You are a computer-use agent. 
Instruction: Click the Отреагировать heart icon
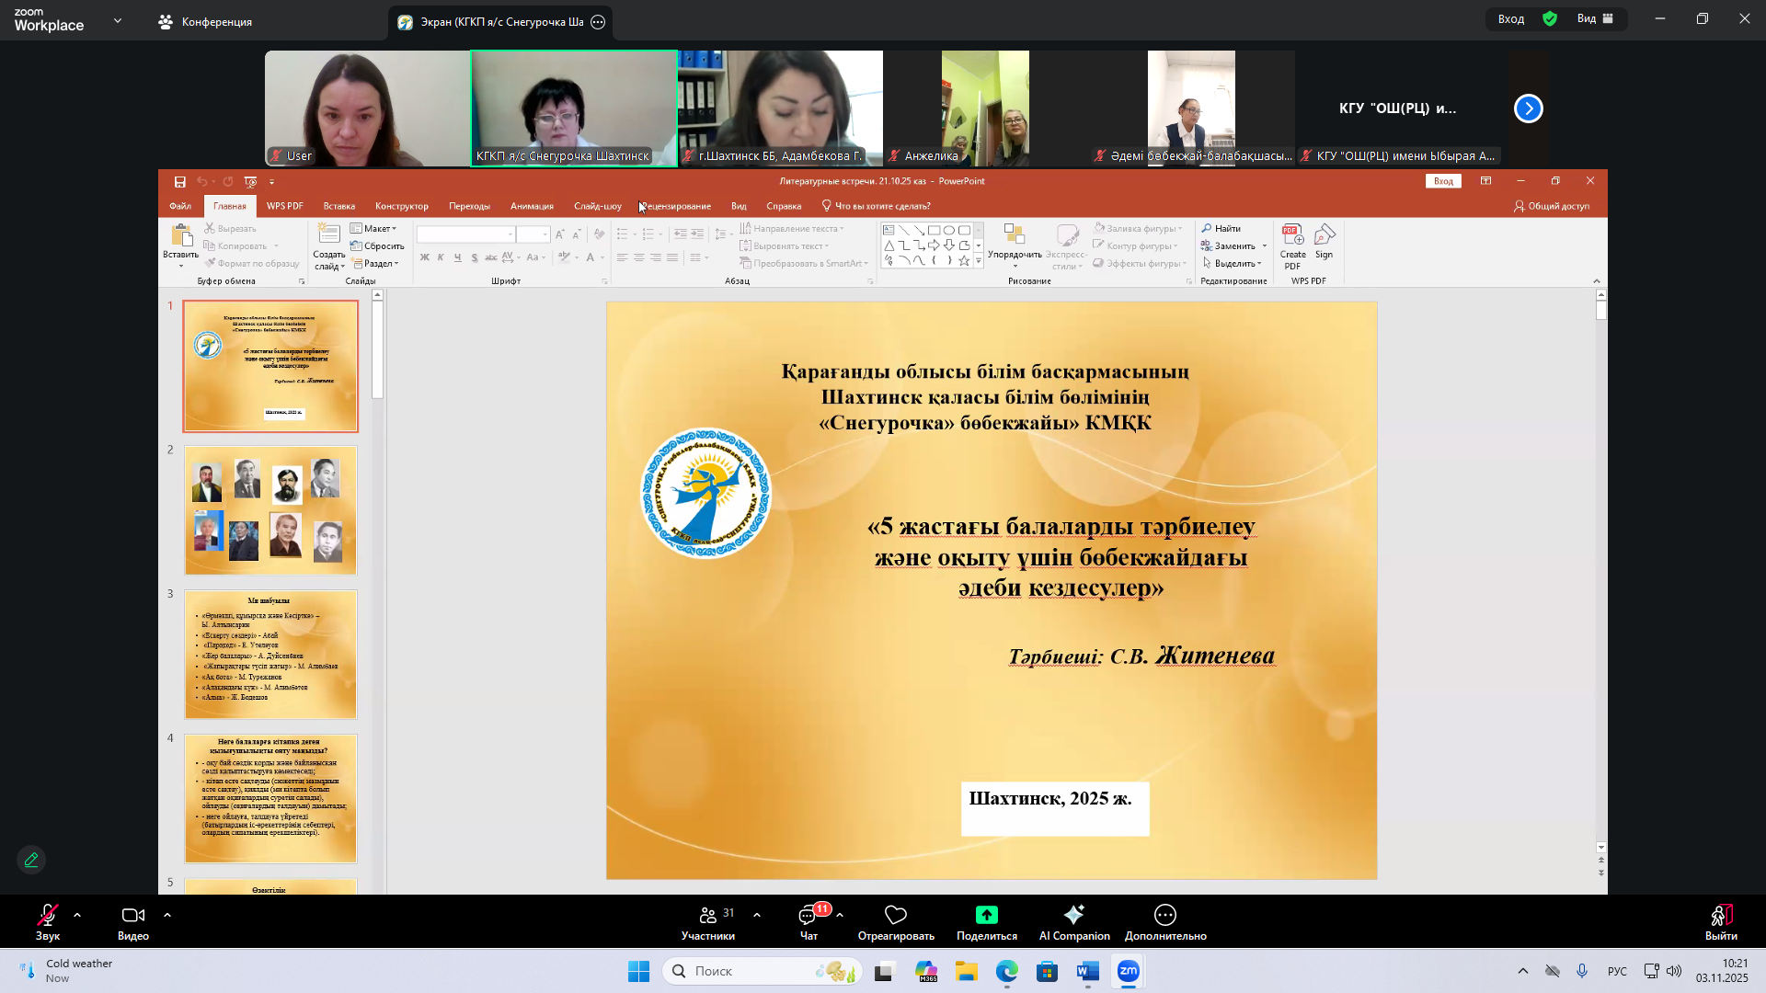[896, 916]
